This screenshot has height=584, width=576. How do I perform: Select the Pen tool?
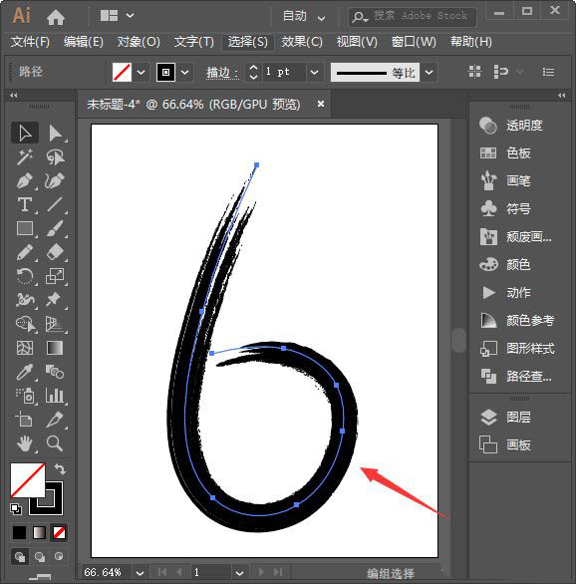[x=25, y=181]
